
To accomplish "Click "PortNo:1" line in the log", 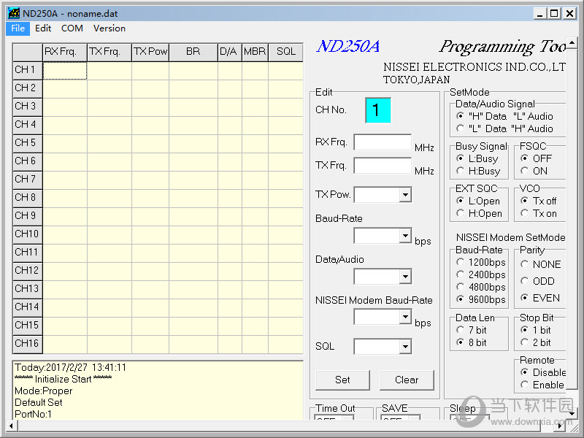I will (x=33, y=414).
